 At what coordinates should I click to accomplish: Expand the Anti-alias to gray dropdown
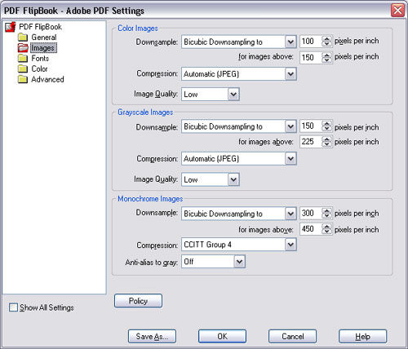click(x=213, y=262)
